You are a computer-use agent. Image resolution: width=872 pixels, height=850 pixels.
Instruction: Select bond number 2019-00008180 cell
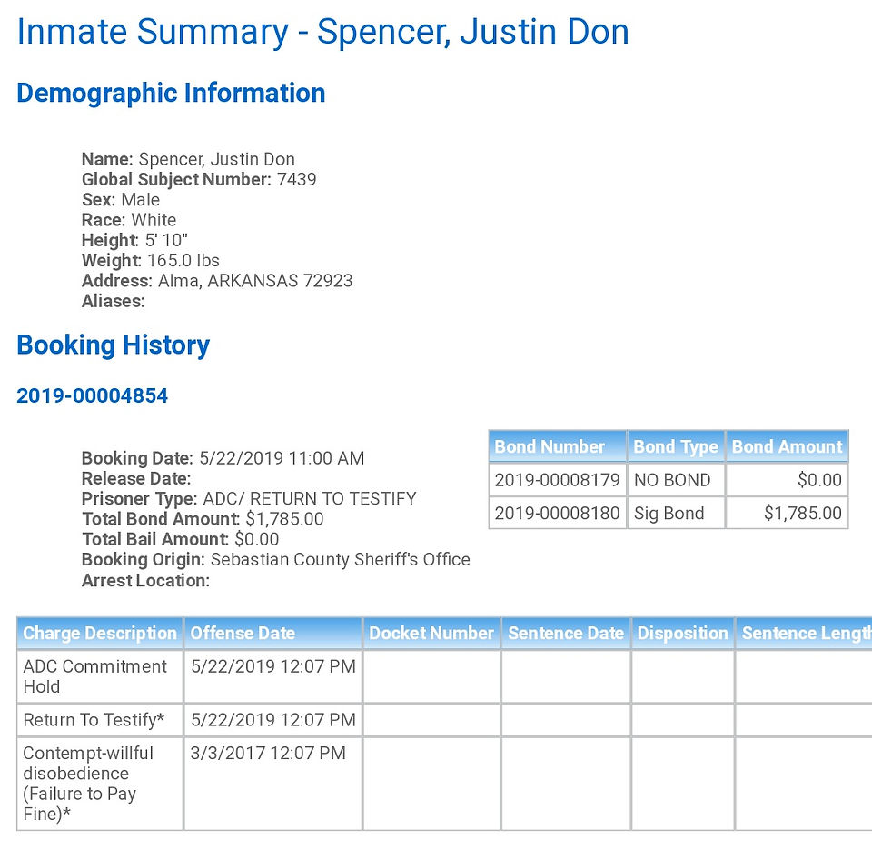click(x=558, y=513)
